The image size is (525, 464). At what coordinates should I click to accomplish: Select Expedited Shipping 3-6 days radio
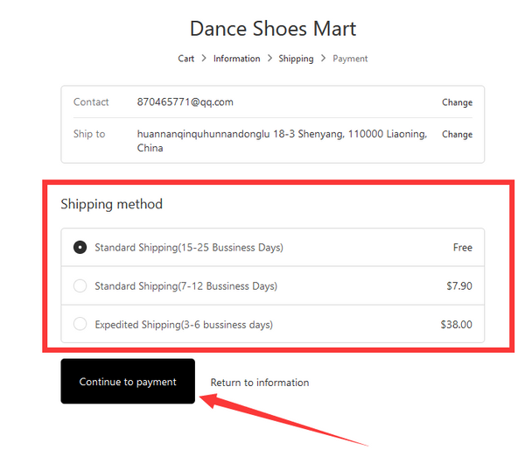80,324
